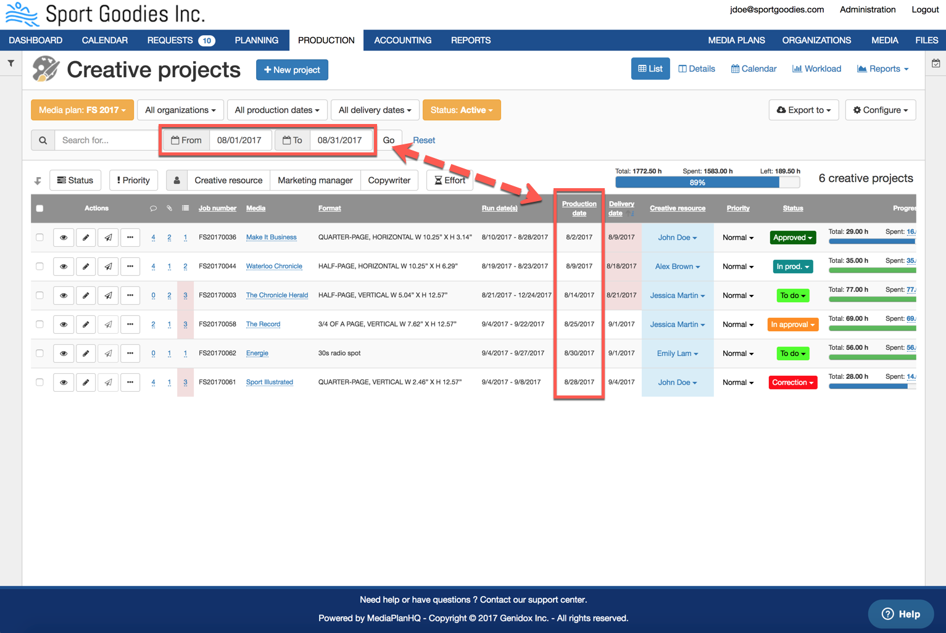Click the From date field showing 08/01/2017
Viewport: 946px width, 633px height.
point(239,140)
